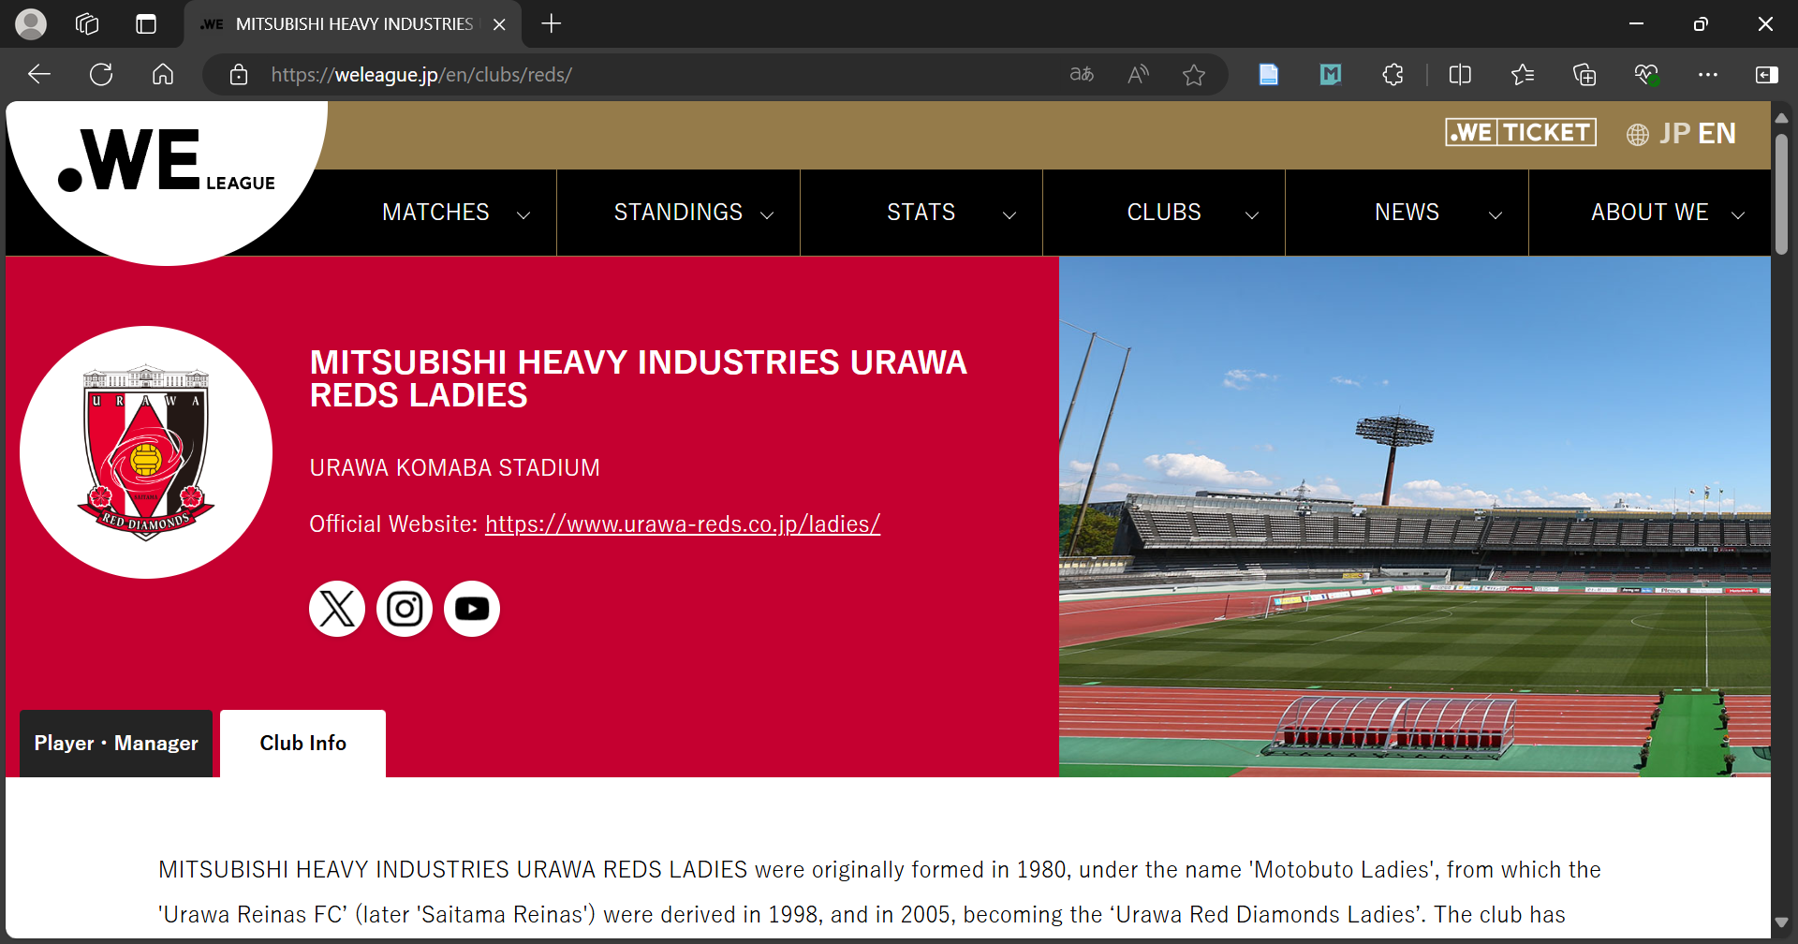Toggle the browser sidebar
The image size is (1798, 944).
click(x=1767, y=74)
